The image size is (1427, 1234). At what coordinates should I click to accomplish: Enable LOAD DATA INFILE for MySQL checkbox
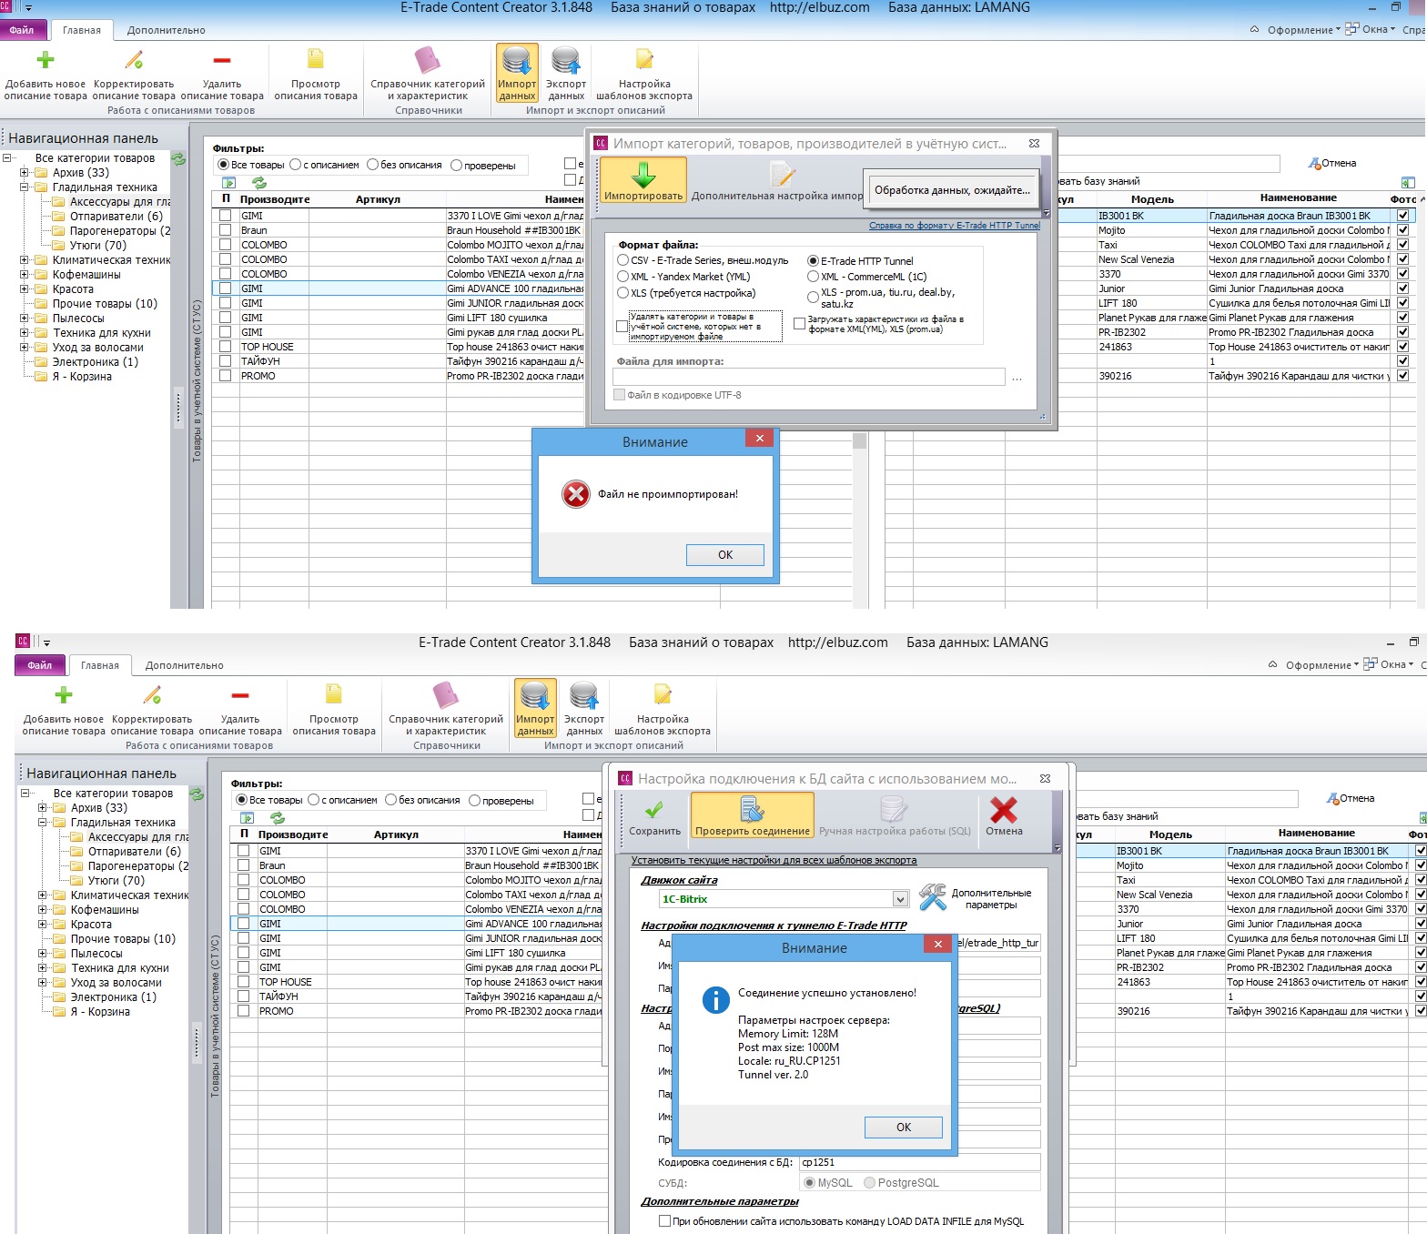(664, 1221)
